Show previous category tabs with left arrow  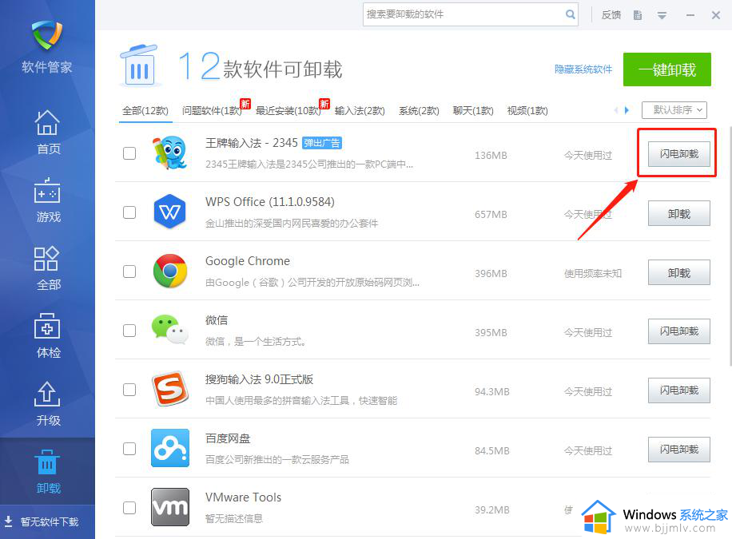pyautogui.click(x=616, y=110)
